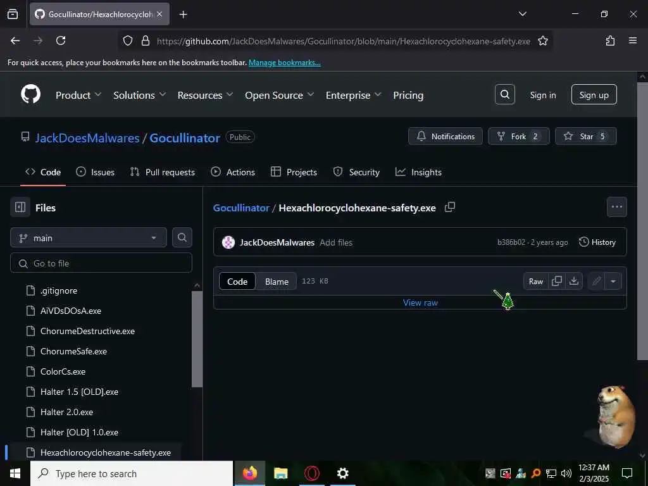Fork the Gocullinator repository
Screen dimensions: 648x486
tap(519, 136)
